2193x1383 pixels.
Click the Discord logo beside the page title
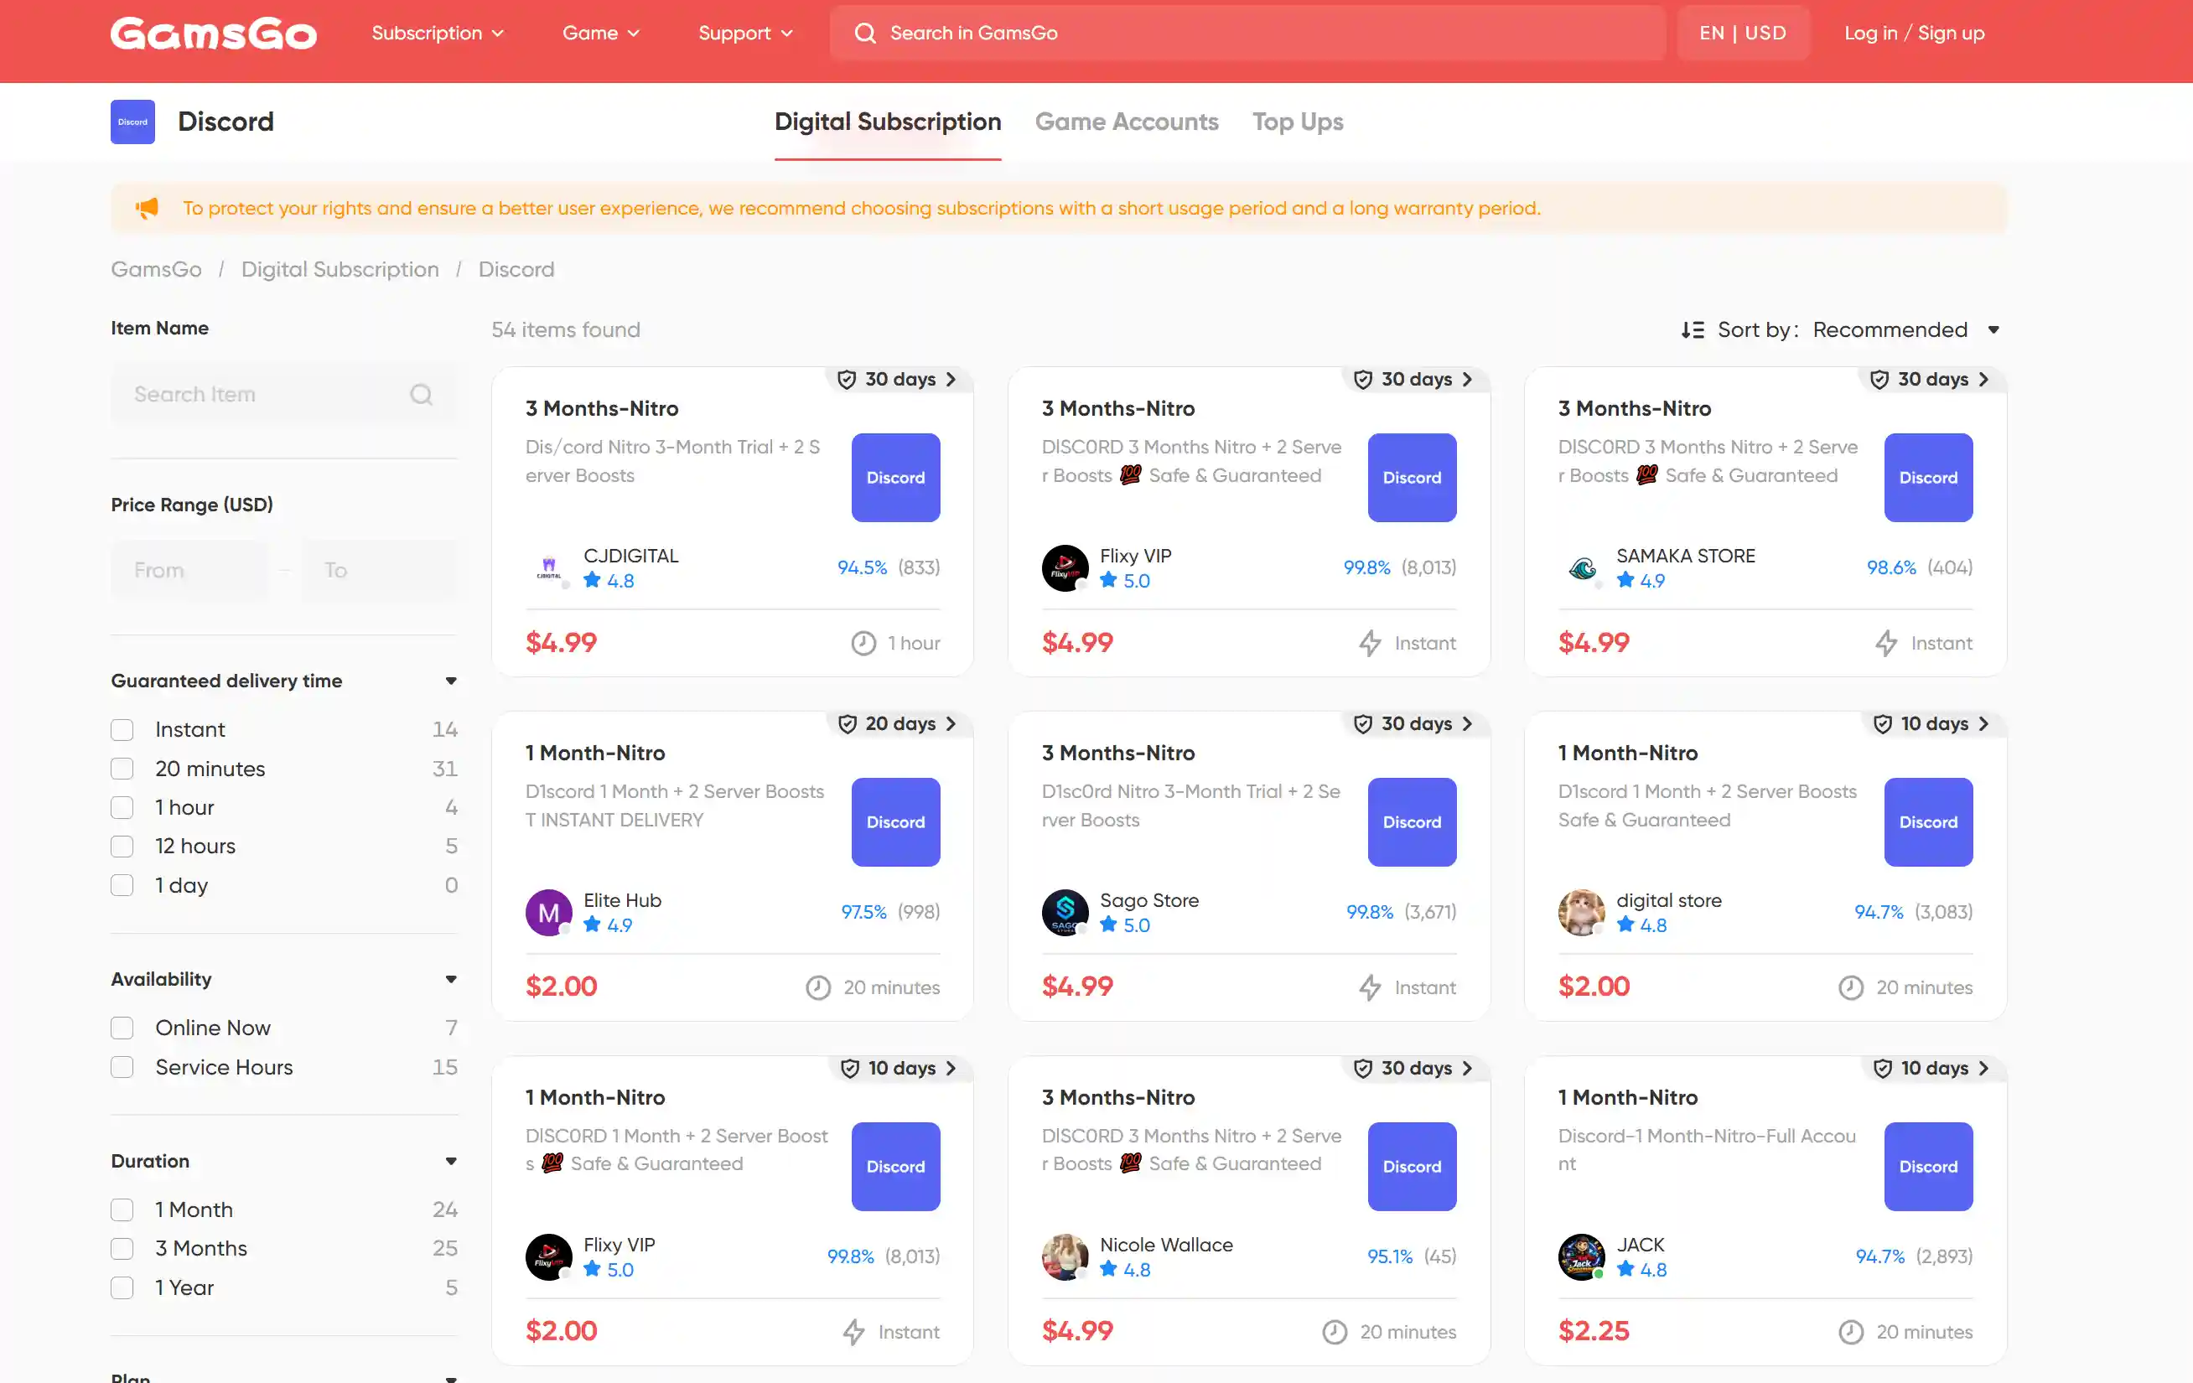[133, 122]
